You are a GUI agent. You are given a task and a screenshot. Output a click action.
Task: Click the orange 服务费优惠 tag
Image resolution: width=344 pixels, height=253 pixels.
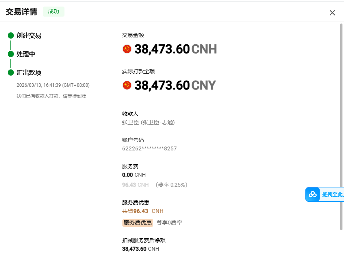(x=138, y=223)
